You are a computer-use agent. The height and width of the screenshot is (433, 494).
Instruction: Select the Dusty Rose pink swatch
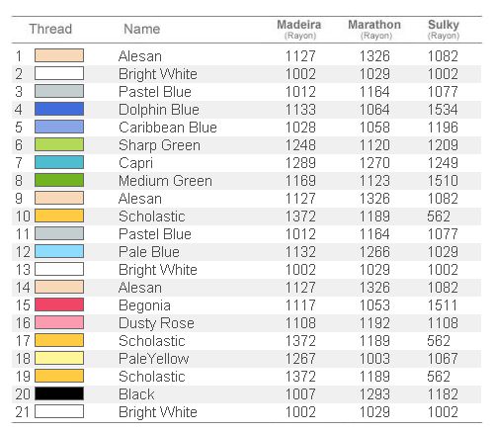coord(59,322)
